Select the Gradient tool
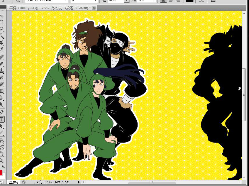This screenshot has height=186, width=249. (x=1, y=91)
